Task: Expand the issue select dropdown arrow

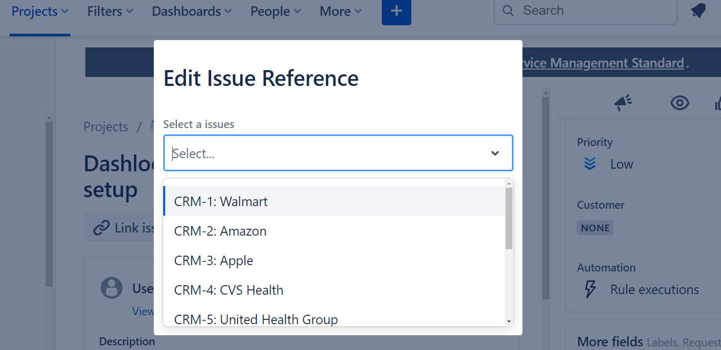Action: (x=495, y=153)
